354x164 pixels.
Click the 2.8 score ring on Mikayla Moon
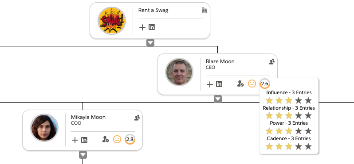[130, 139]
